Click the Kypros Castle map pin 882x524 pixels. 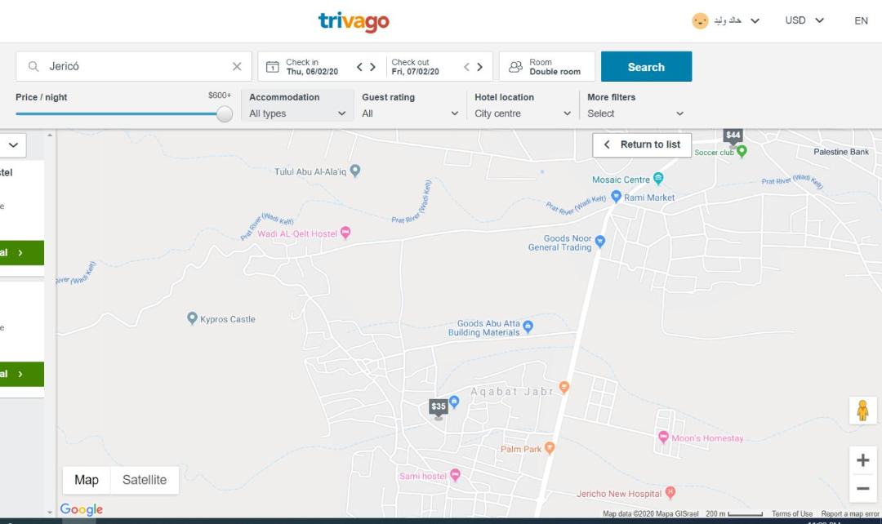pos(193,318)
